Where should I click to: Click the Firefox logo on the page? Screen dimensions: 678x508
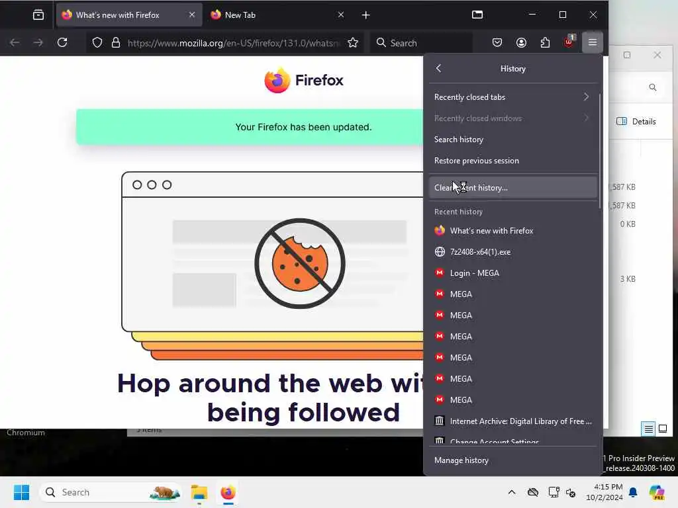point(303,80)
